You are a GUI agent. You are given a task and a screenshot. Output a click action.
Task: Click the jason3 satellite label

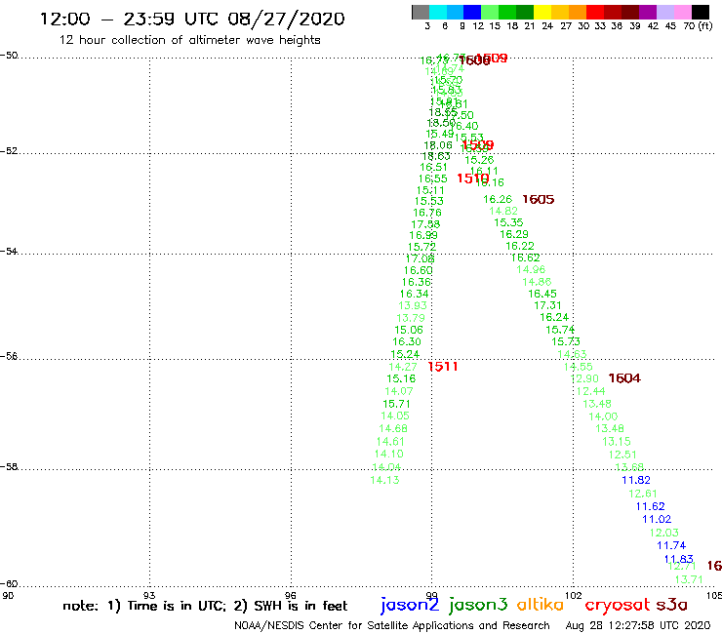click(x=478, y=605)
